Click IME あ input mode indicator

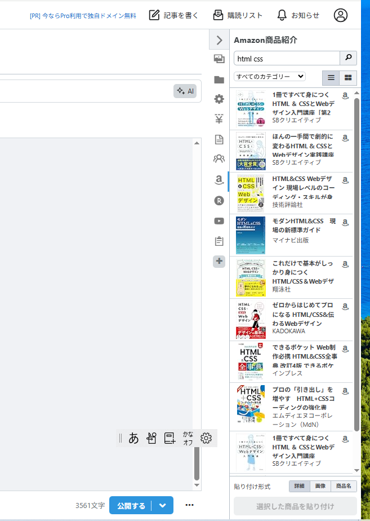pyautogui.click(x=133, y=438)
